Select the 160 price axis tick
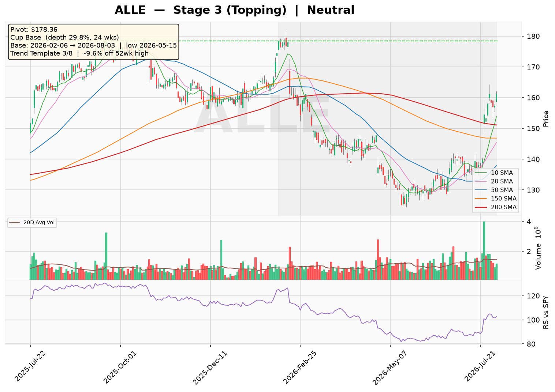The width and height of the screenshot is (555, 392). point(533,98)
